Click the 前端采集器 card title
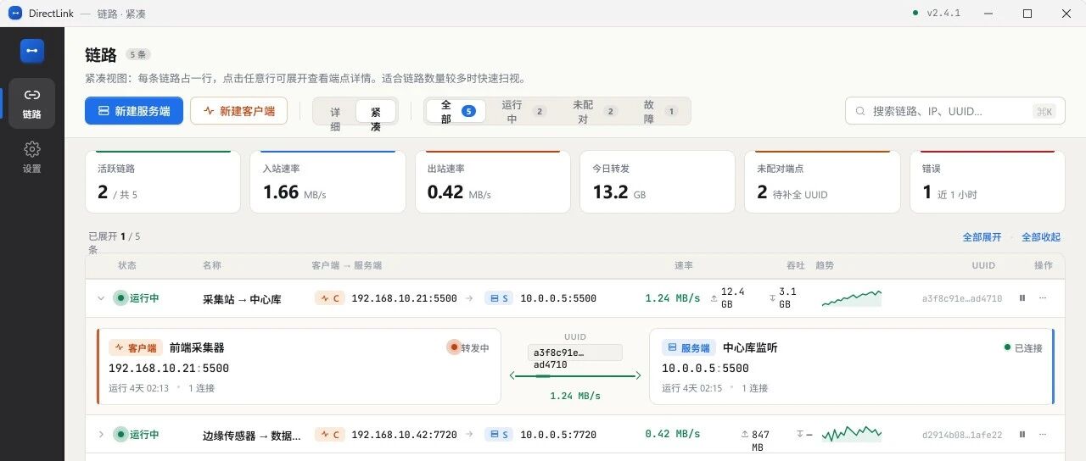1086x461 pixels. [x=197, y=347]
